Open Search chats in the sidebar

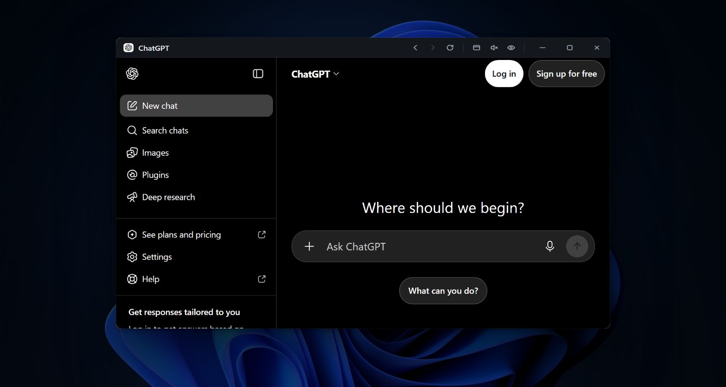pos(197,131)
